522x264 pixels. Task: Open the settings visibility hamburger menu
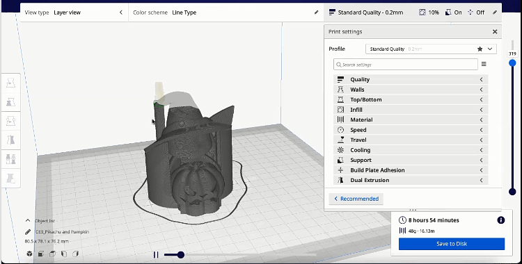tap(484, 64)
